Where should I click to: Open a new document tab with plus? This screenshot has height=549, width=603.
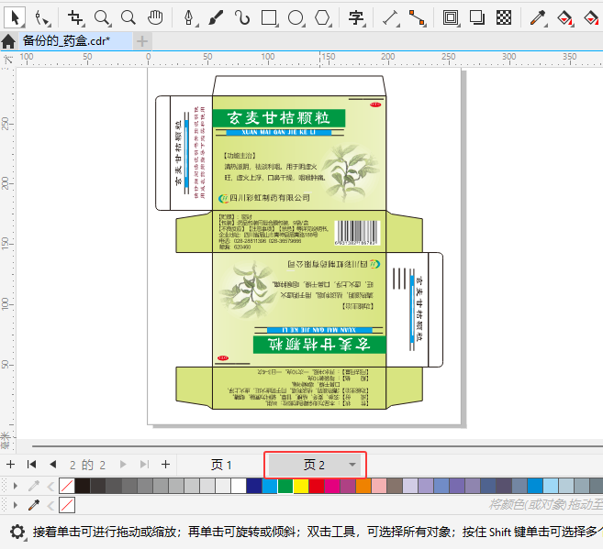click(142, 41)
